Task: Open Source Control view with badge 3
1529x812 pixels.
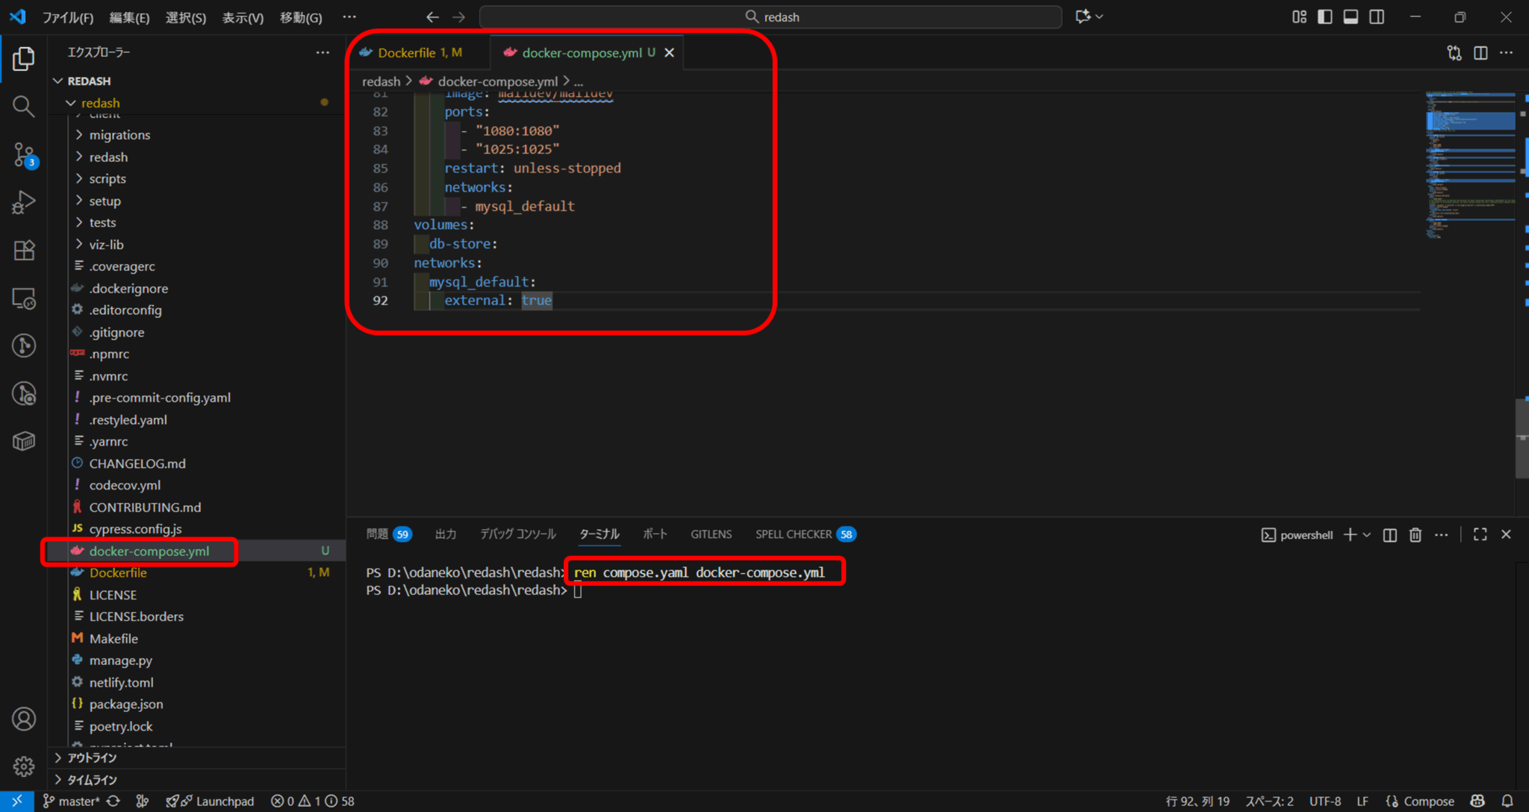Action: point(24,154)
